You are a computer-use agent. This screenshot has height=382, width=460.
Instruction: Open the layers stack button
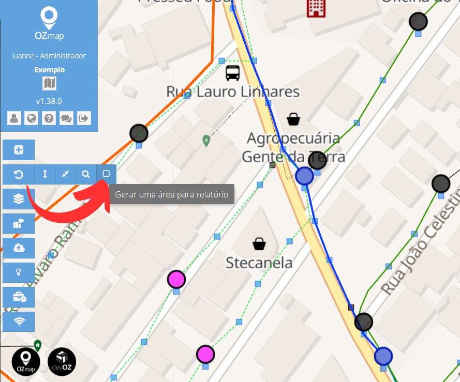19,199
